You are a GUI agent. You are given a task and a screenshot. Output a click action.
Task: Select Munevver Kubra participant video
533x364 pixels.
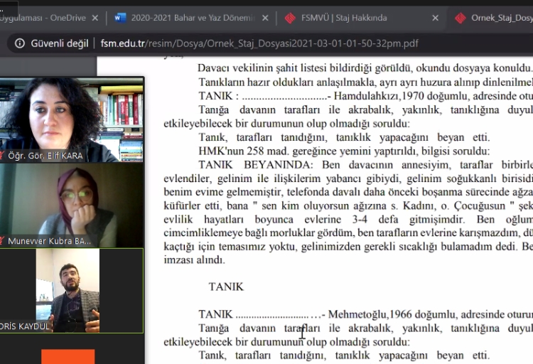click(71, 203)
